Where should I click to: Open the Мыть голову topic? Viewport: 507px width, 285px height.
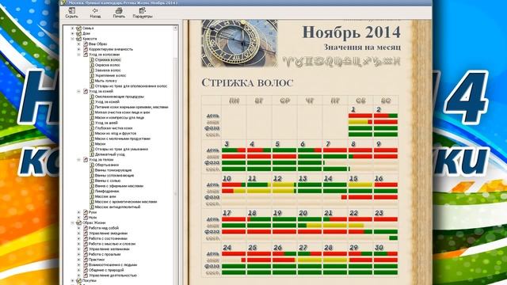click(105, 81)
